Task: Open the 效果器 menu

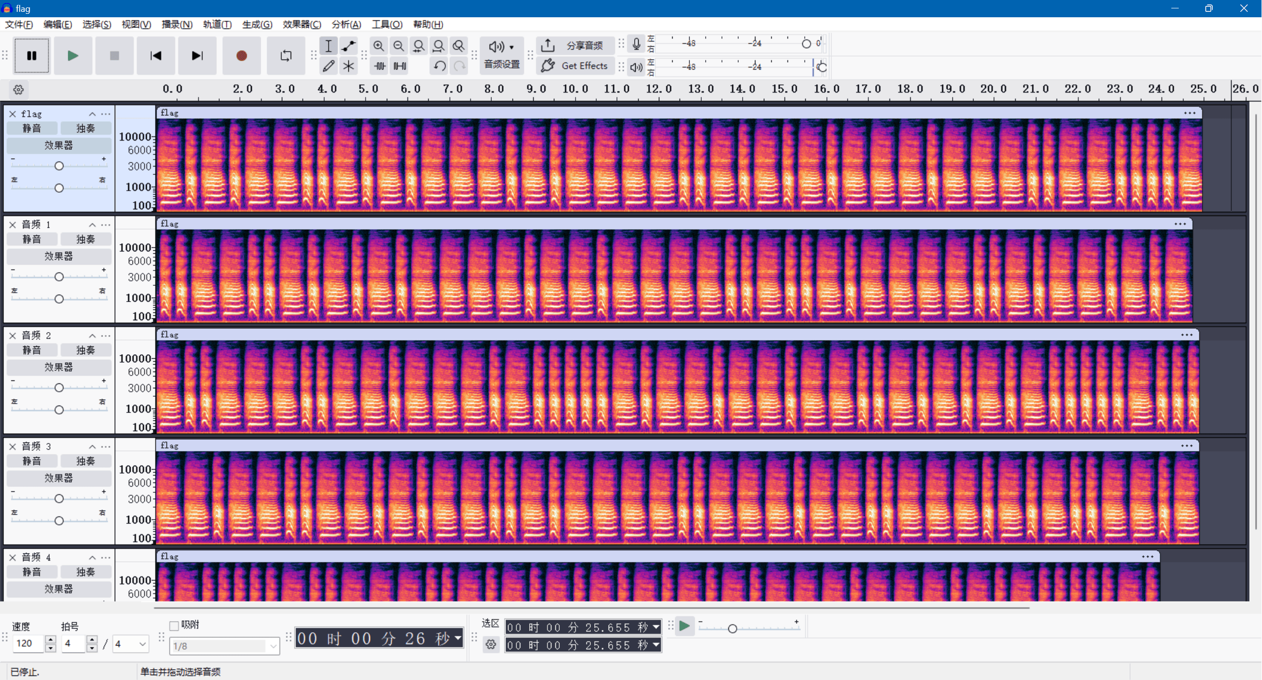Action: tap(302, 24)
